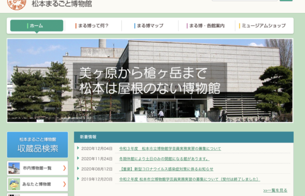Image resolution: width=305 pixels, height=196 pixels.
Task: Open the ホーム navigation tab
Action: [x=37, y=26]
